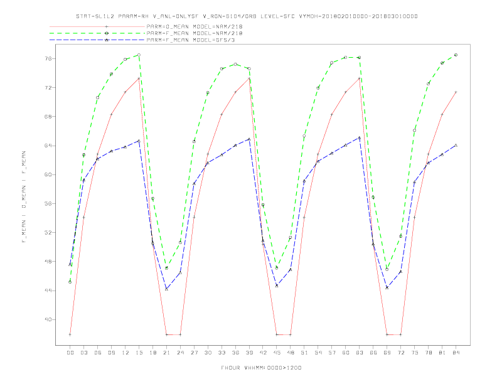
Task: Click the blue dashed legend line sample
Action: tap(97, 40)
